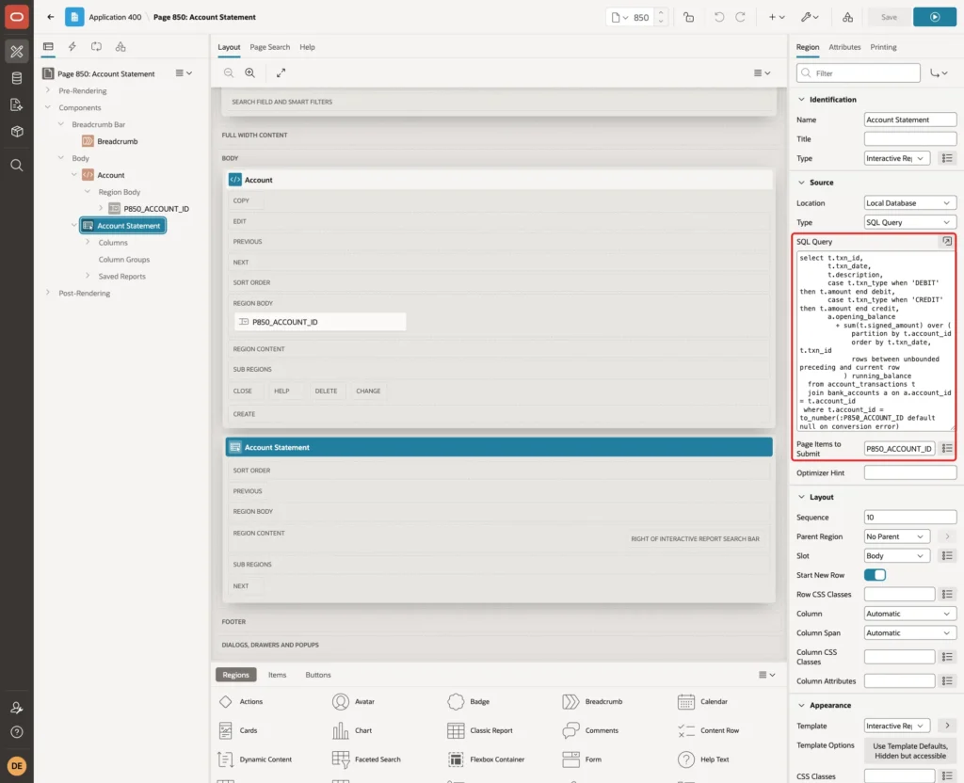Select the Buttons gallery tab
The width and height of the screenshot is (964, 783).
tap(318, 675)
